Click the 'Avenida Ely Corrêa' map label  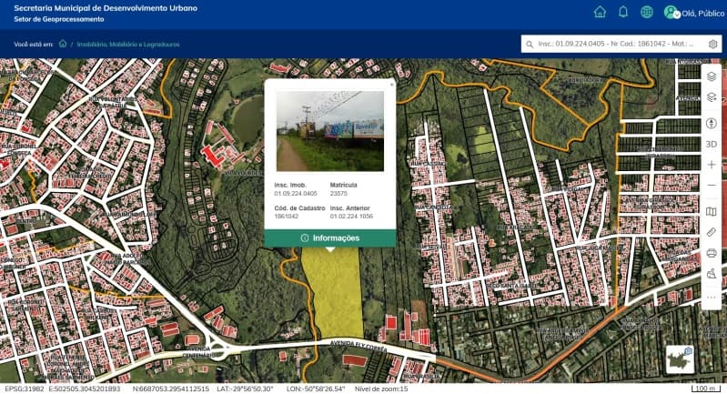[358, 346]
